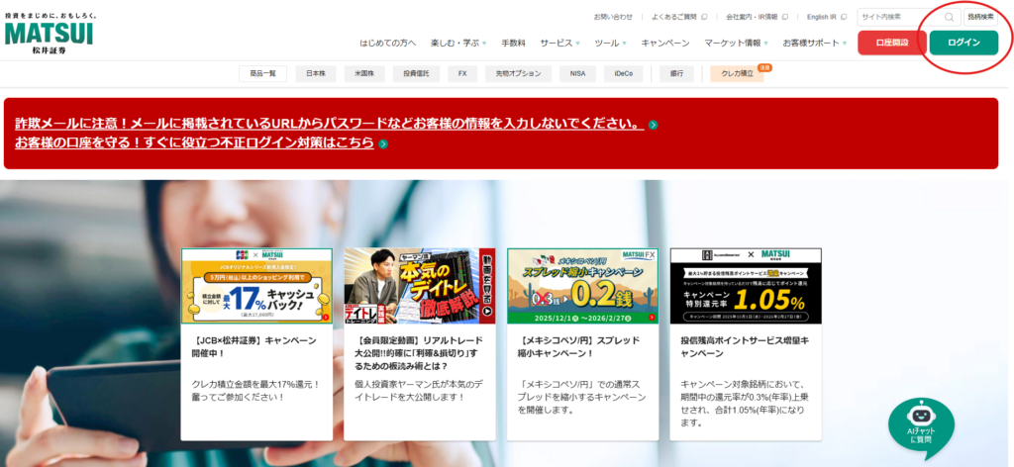This screenshot has height=467, width=1014.
Task: Click the green ログイン button
Action: 963,43
